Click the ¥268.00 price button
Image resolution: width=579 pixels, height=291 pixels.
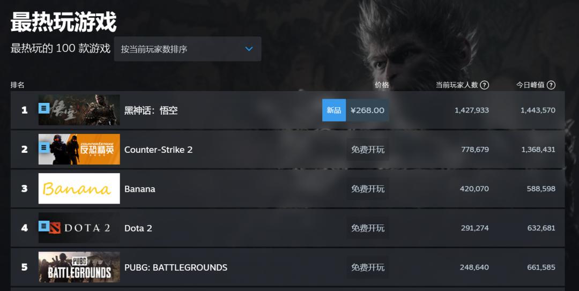pyautogui.click(x=367, y=110)
